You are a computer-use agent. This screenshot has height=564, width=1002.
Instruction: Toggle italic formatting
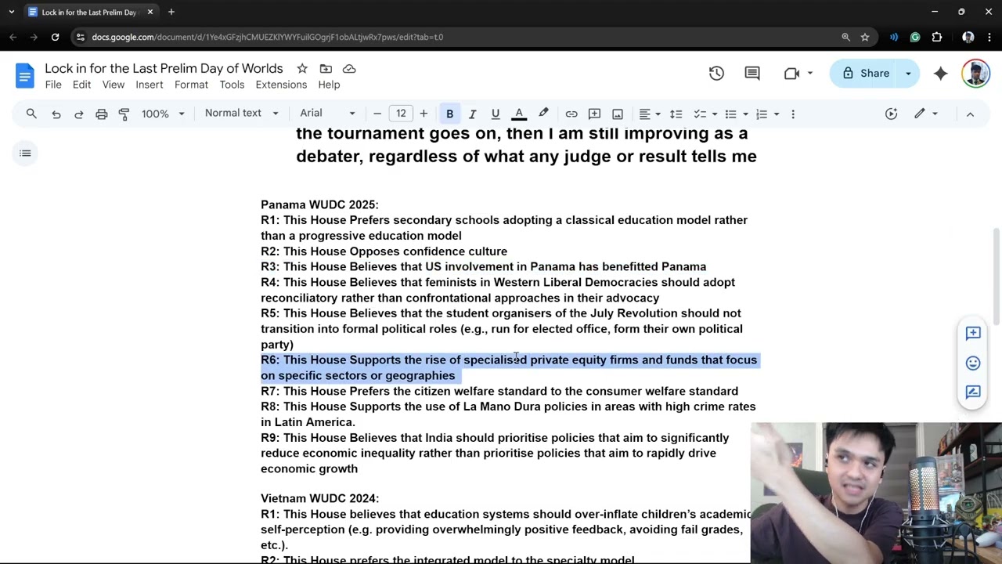(472, 114)
